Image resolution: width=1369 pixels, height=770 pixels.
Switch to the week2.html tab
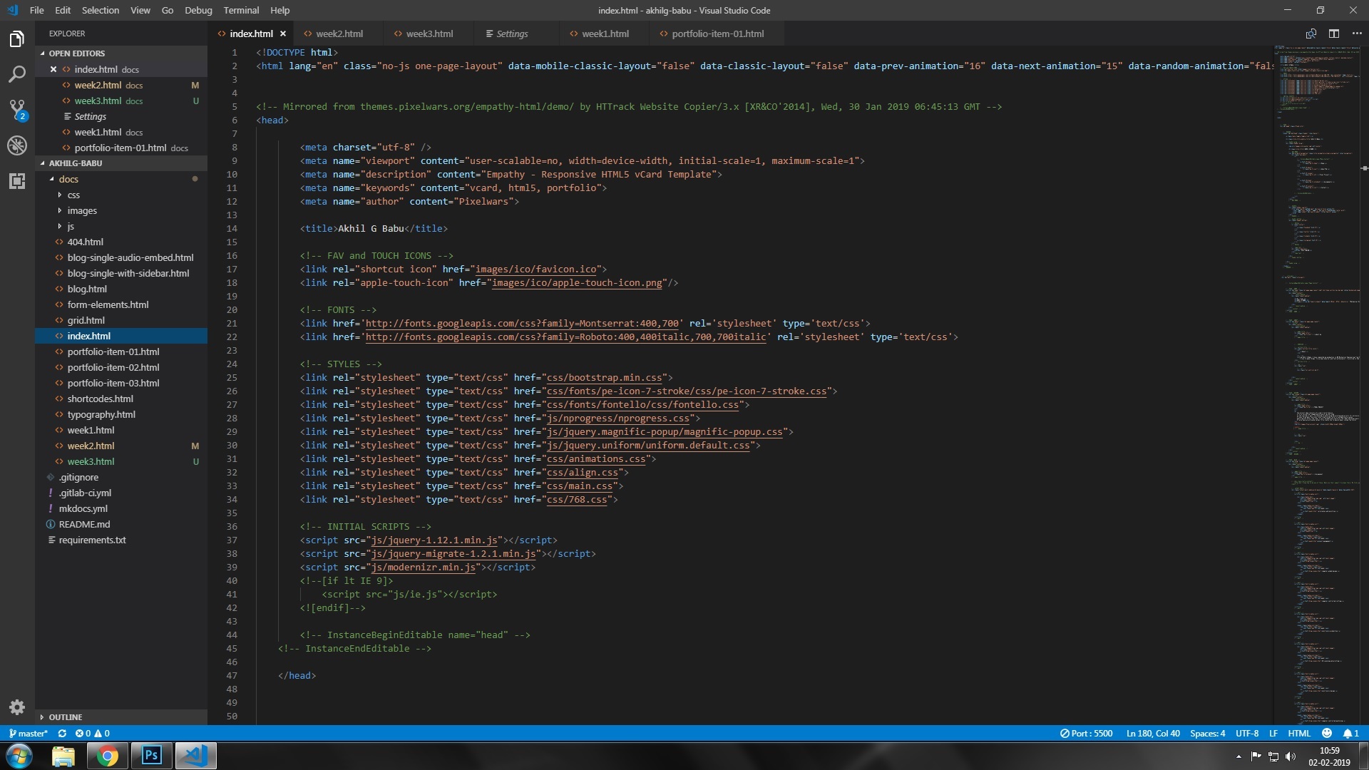(339, 34)
